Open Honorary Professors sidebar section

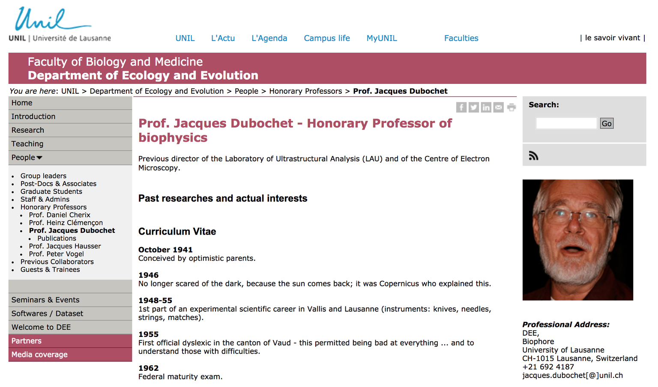coord(54,207)
